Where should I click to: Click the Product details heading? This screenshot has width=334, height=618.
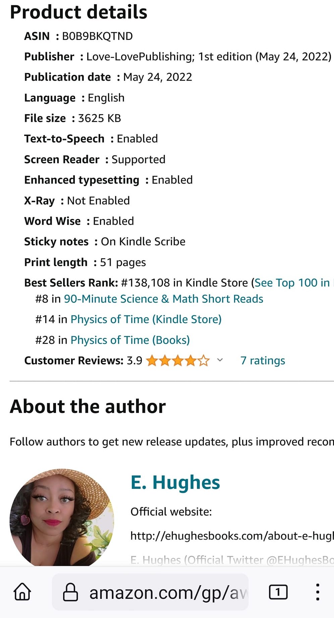pyautogui.click(x=78, y=12)
